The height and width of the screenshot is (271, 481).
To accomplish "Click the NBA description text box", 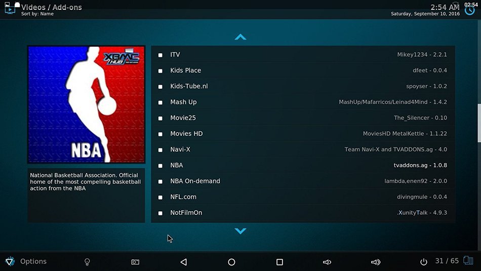I will click(x=86, y=195).
